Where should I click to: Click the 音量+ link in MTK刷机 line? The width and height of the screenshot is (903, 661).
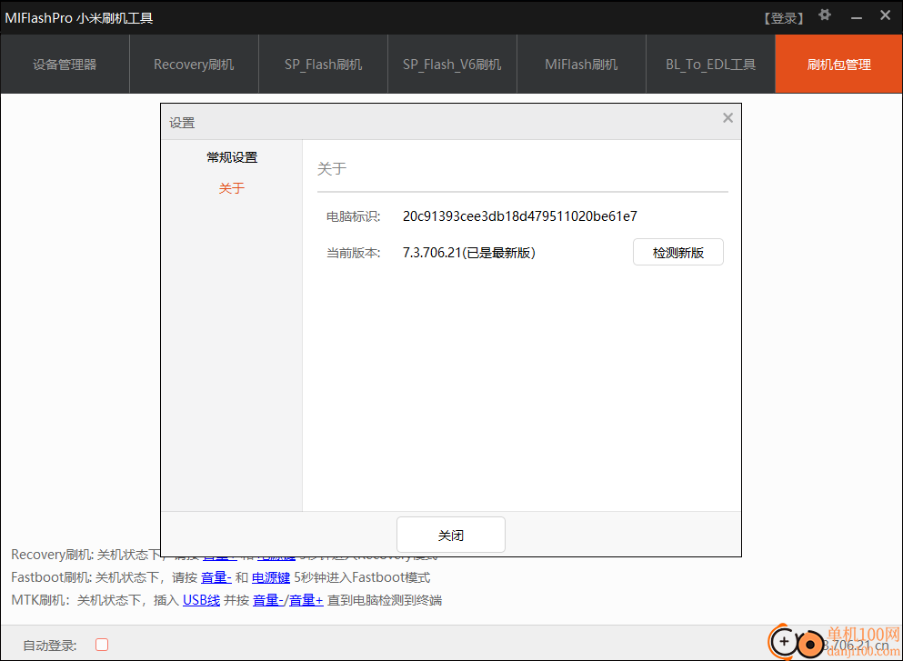tap(306, 601)
